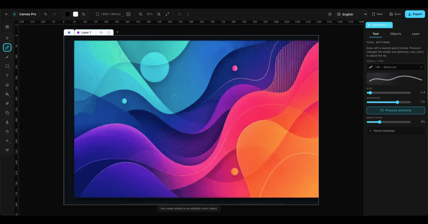Switch to the Objects tab
This screenshot has width=428, height=224.
tap(396, 34)
